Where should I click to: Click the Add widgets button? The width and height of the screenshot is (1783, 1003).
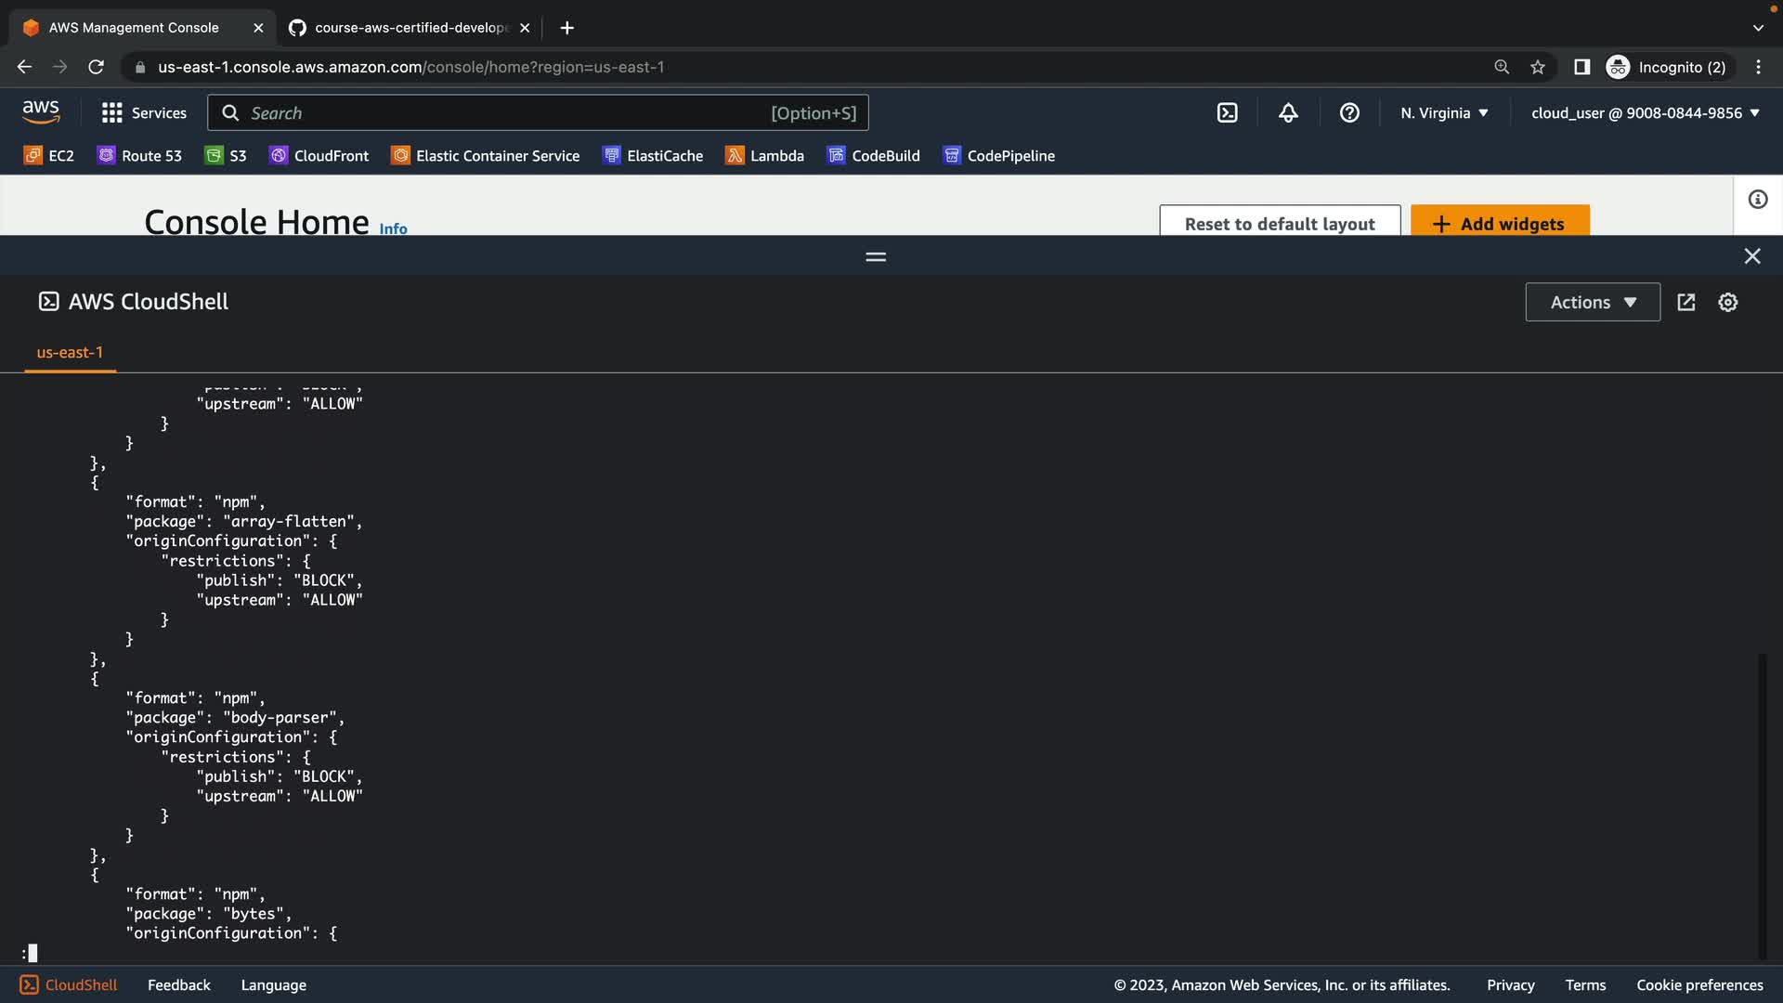(x=1500, y=223)
